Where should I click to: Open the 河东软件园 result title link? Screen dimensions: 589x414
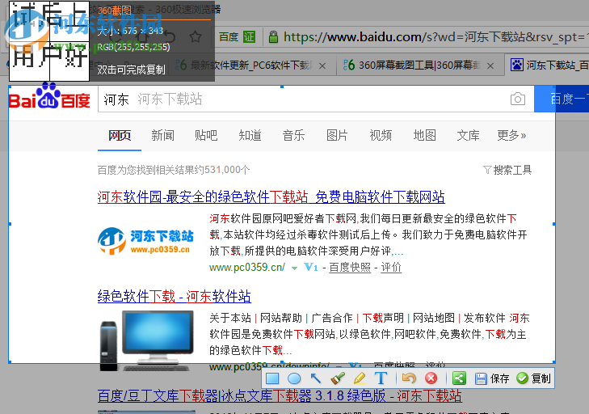click(271, 197)
